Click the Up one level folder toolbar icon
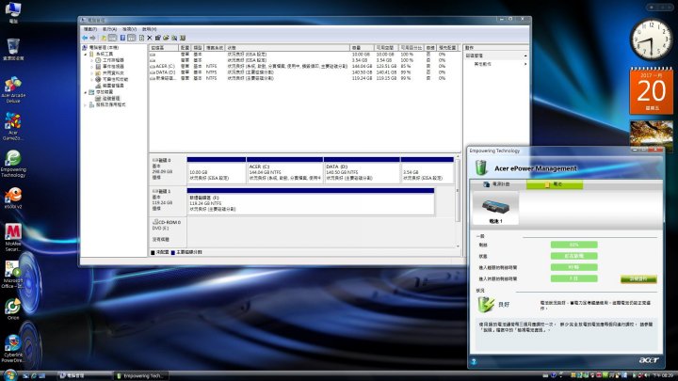The width and height of the screenshot is (678, 381). pyautogui.click(x=104, y=38)
